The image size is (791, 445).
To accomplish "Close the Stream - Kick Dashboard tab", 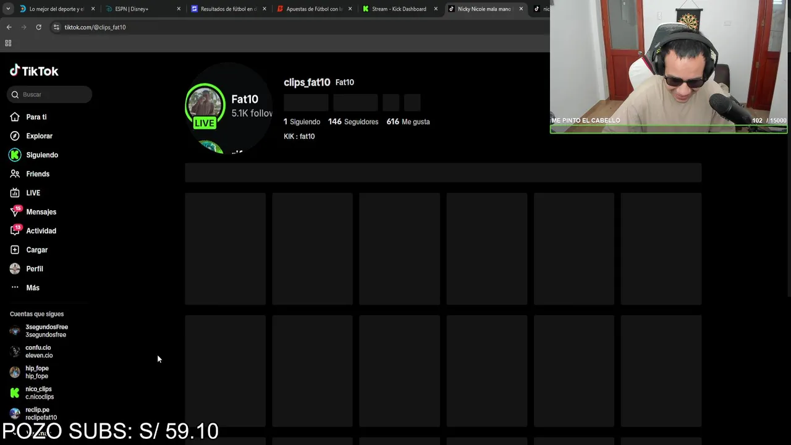I will pyautogui.click(x=436, y=9).
